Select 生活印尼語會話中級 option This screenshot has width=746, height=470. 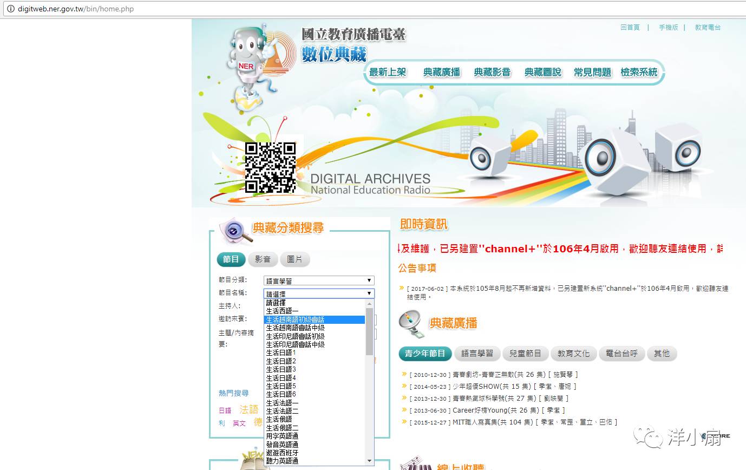click(315, 344)
